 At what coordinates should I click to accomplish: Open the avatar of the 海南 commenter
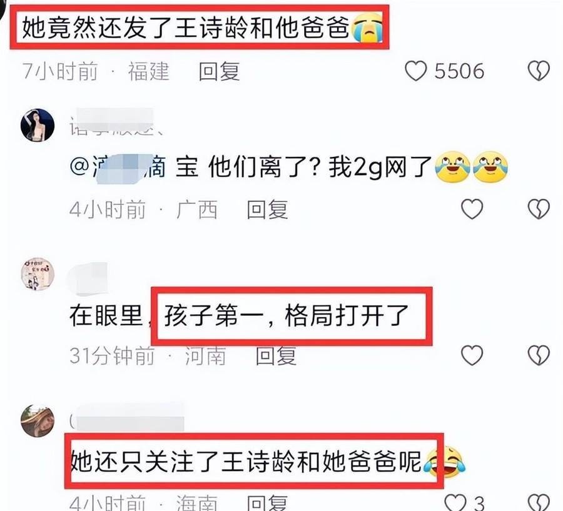click(38, 421)
